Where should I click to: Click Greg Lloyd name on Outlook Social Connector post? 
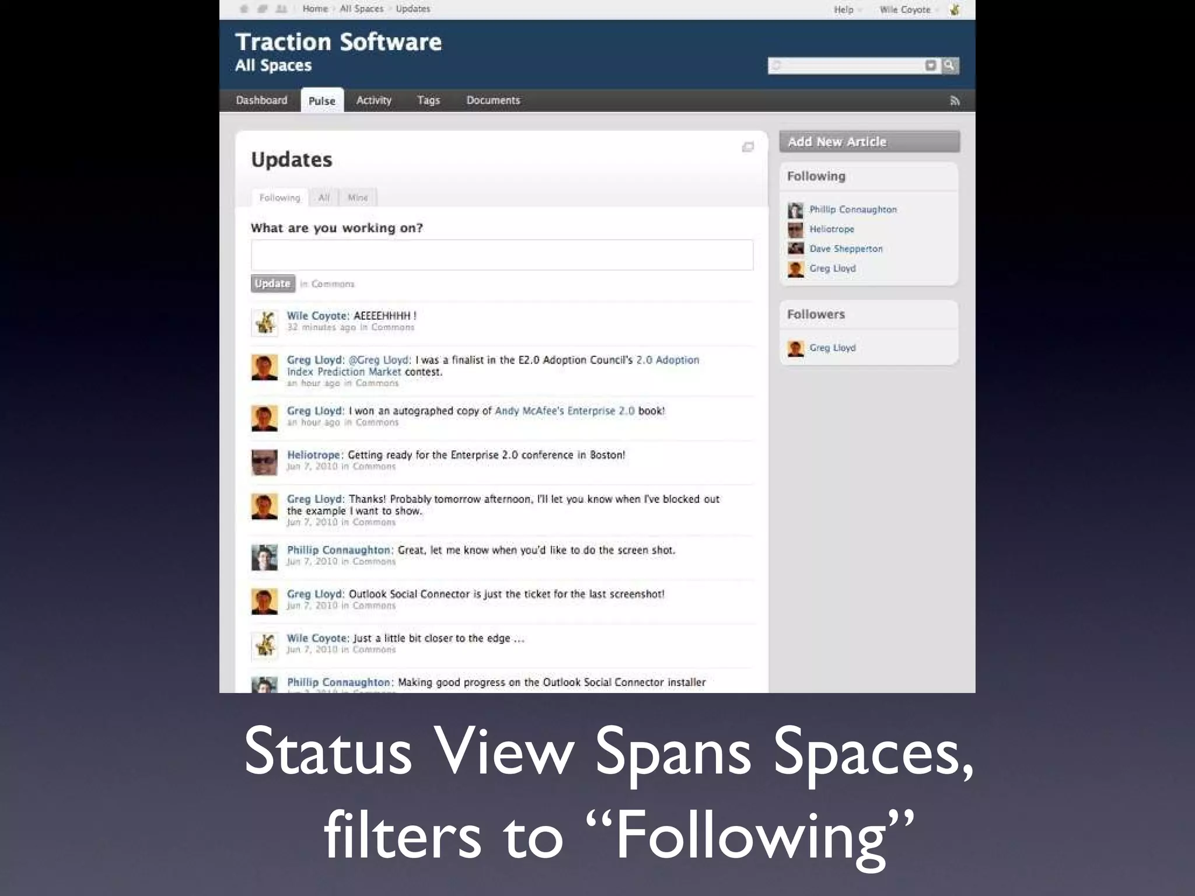[315, 594]
